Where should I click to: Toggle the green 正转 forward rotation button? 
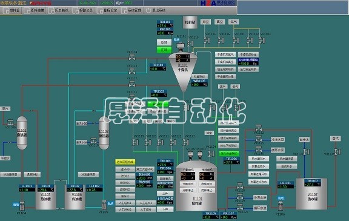[x=164, y=50]
